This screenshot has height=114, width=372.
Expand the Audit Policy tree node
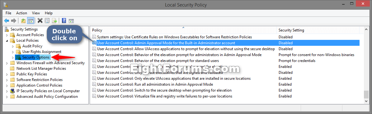coord(13,46)
